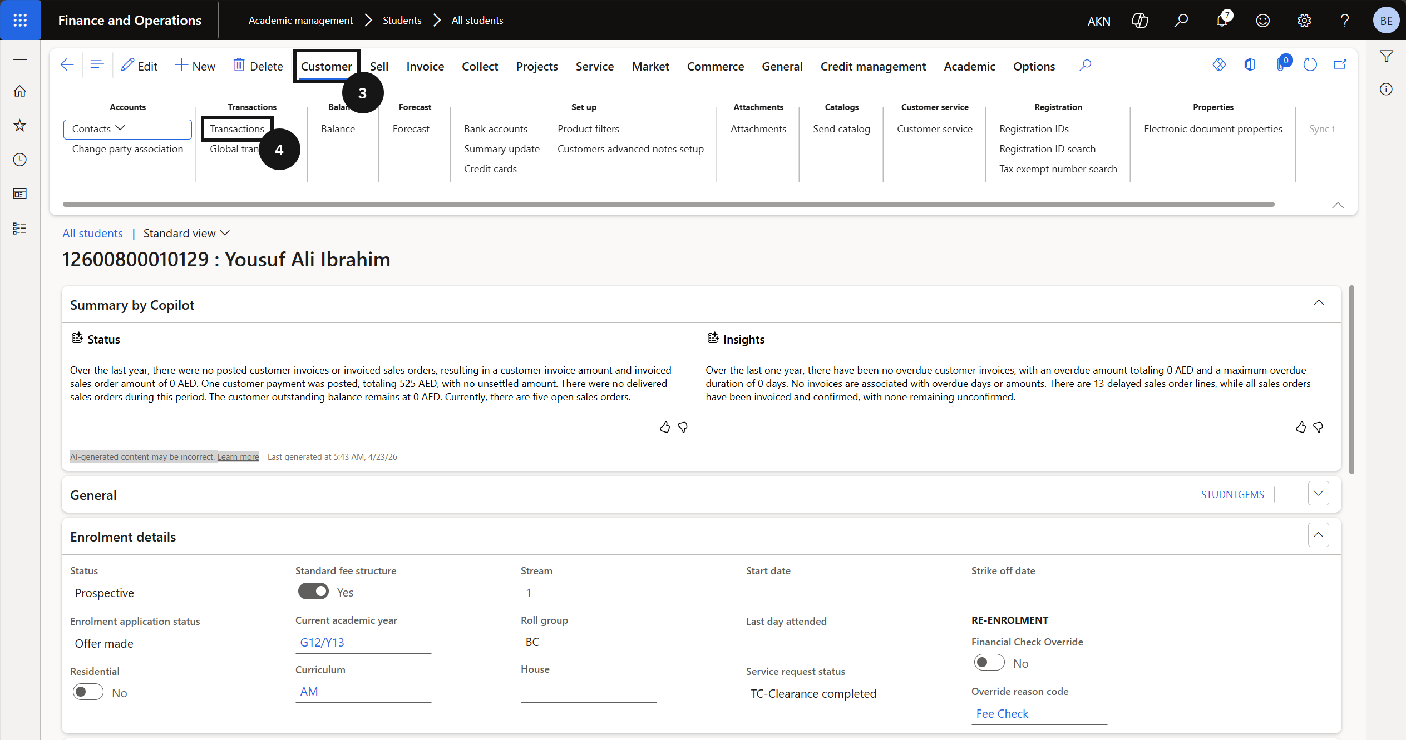
Task: Click the page vertical scrollbar
Action: coord(1352,380)
